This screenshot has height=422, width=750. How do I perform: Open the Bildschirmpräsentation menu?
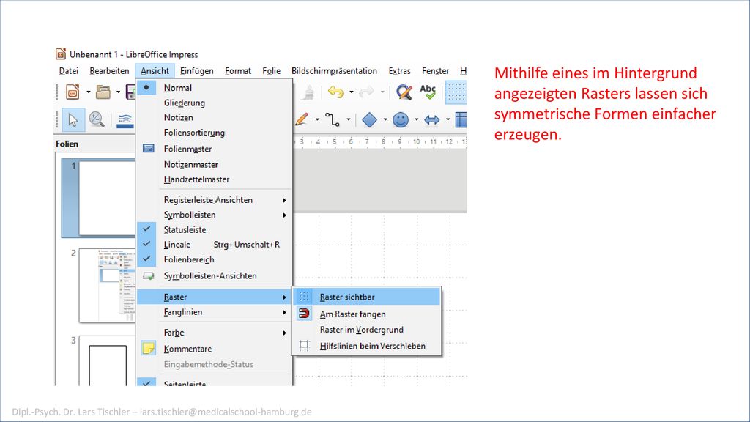[x=334, y=71]
